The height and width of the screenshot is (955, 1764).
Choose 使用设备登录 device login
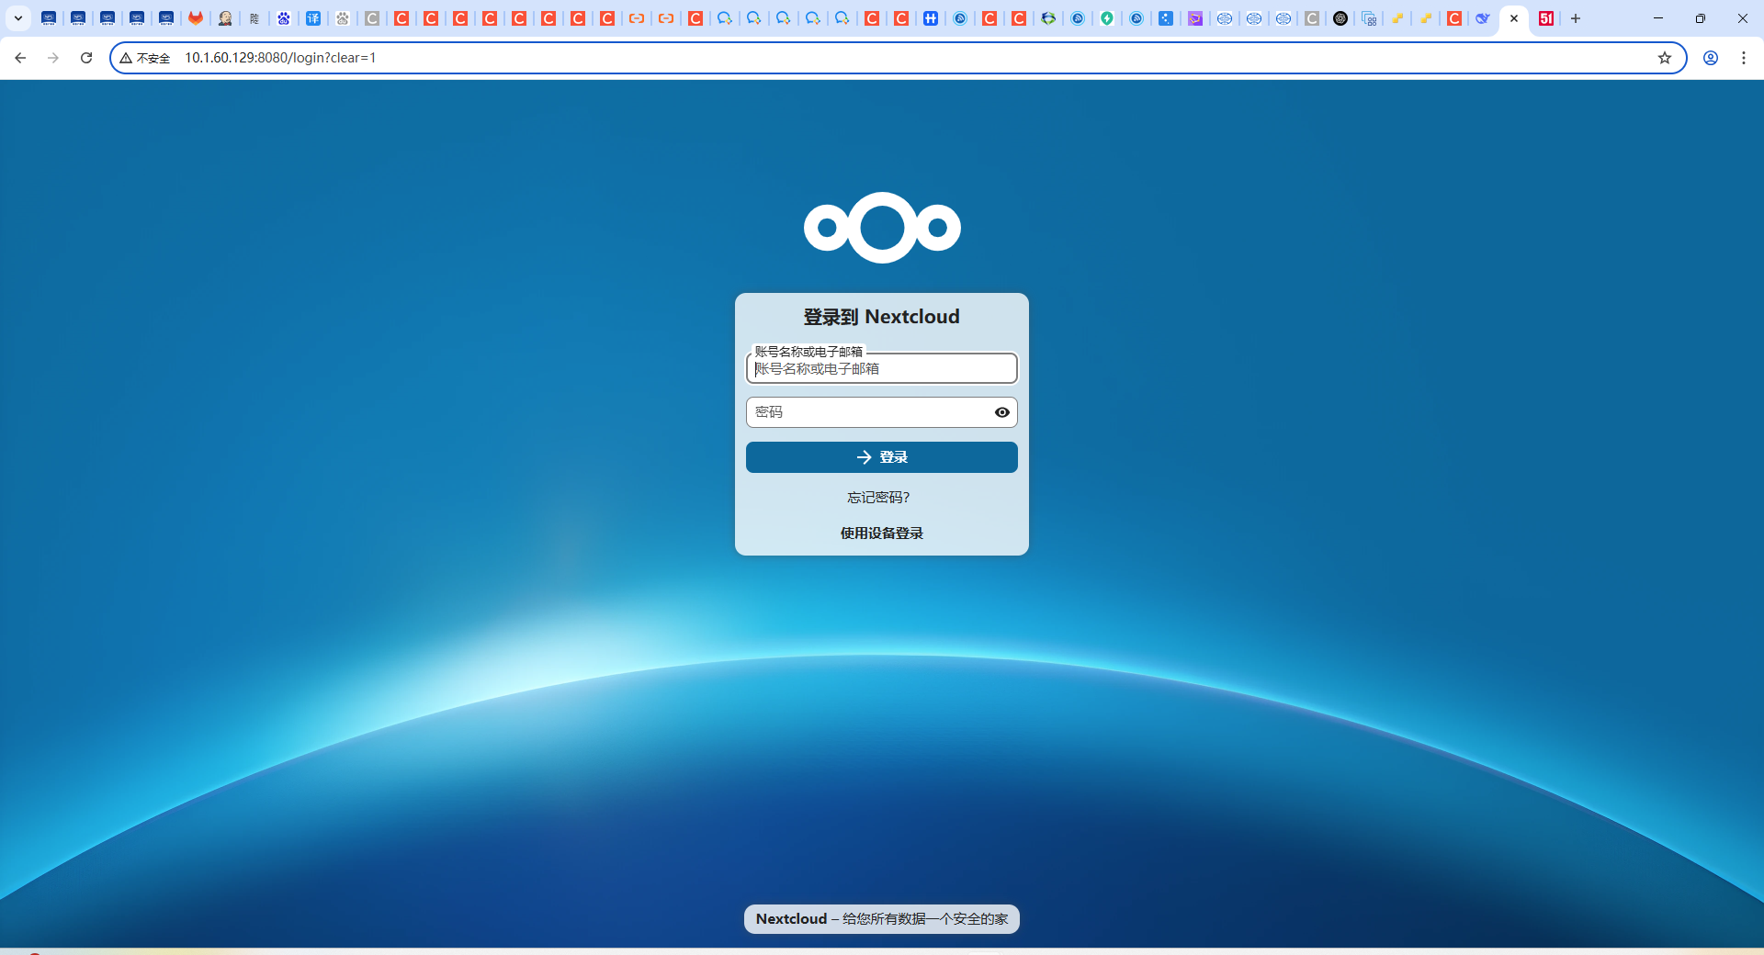click(x=882, y=534)
